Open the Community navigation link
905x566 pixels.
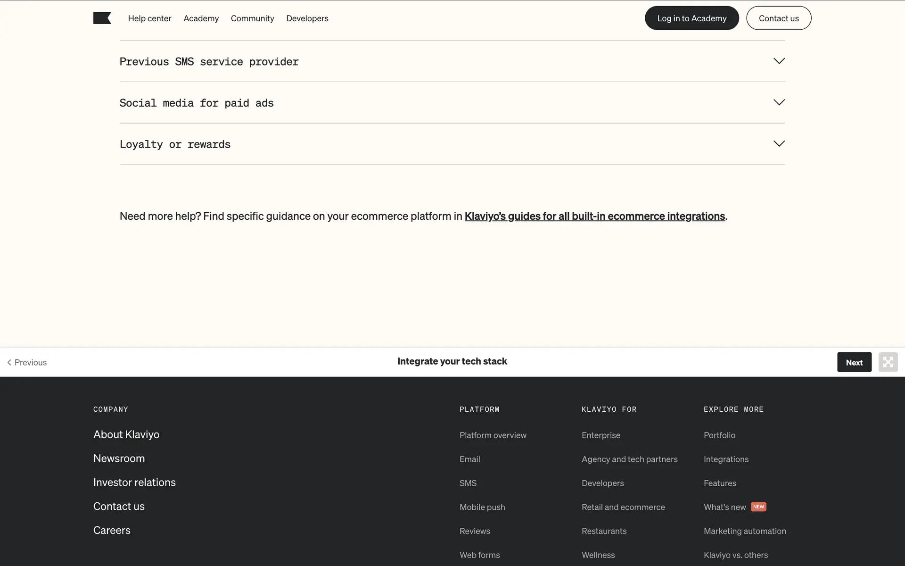coord(252,18)
